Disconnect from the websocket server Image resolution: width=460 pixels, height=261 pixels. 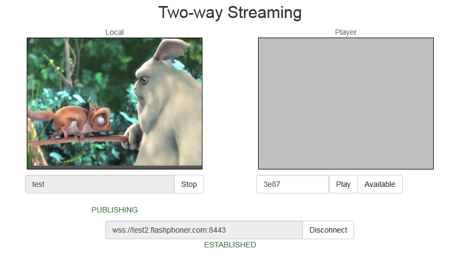click(328, 230)
